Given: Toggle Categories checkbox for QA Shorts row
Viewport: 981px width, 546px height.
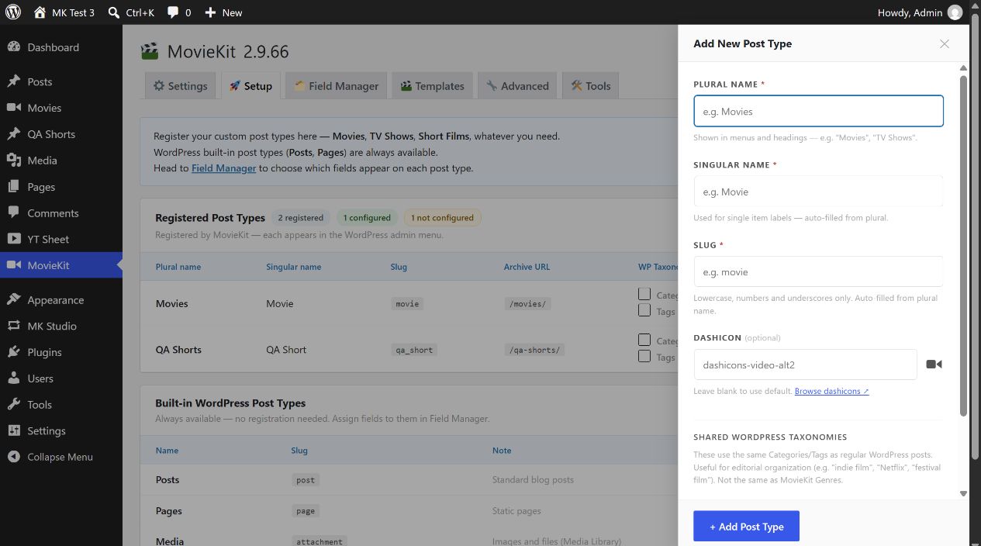Looking at the screenshot, I should 644,340.
